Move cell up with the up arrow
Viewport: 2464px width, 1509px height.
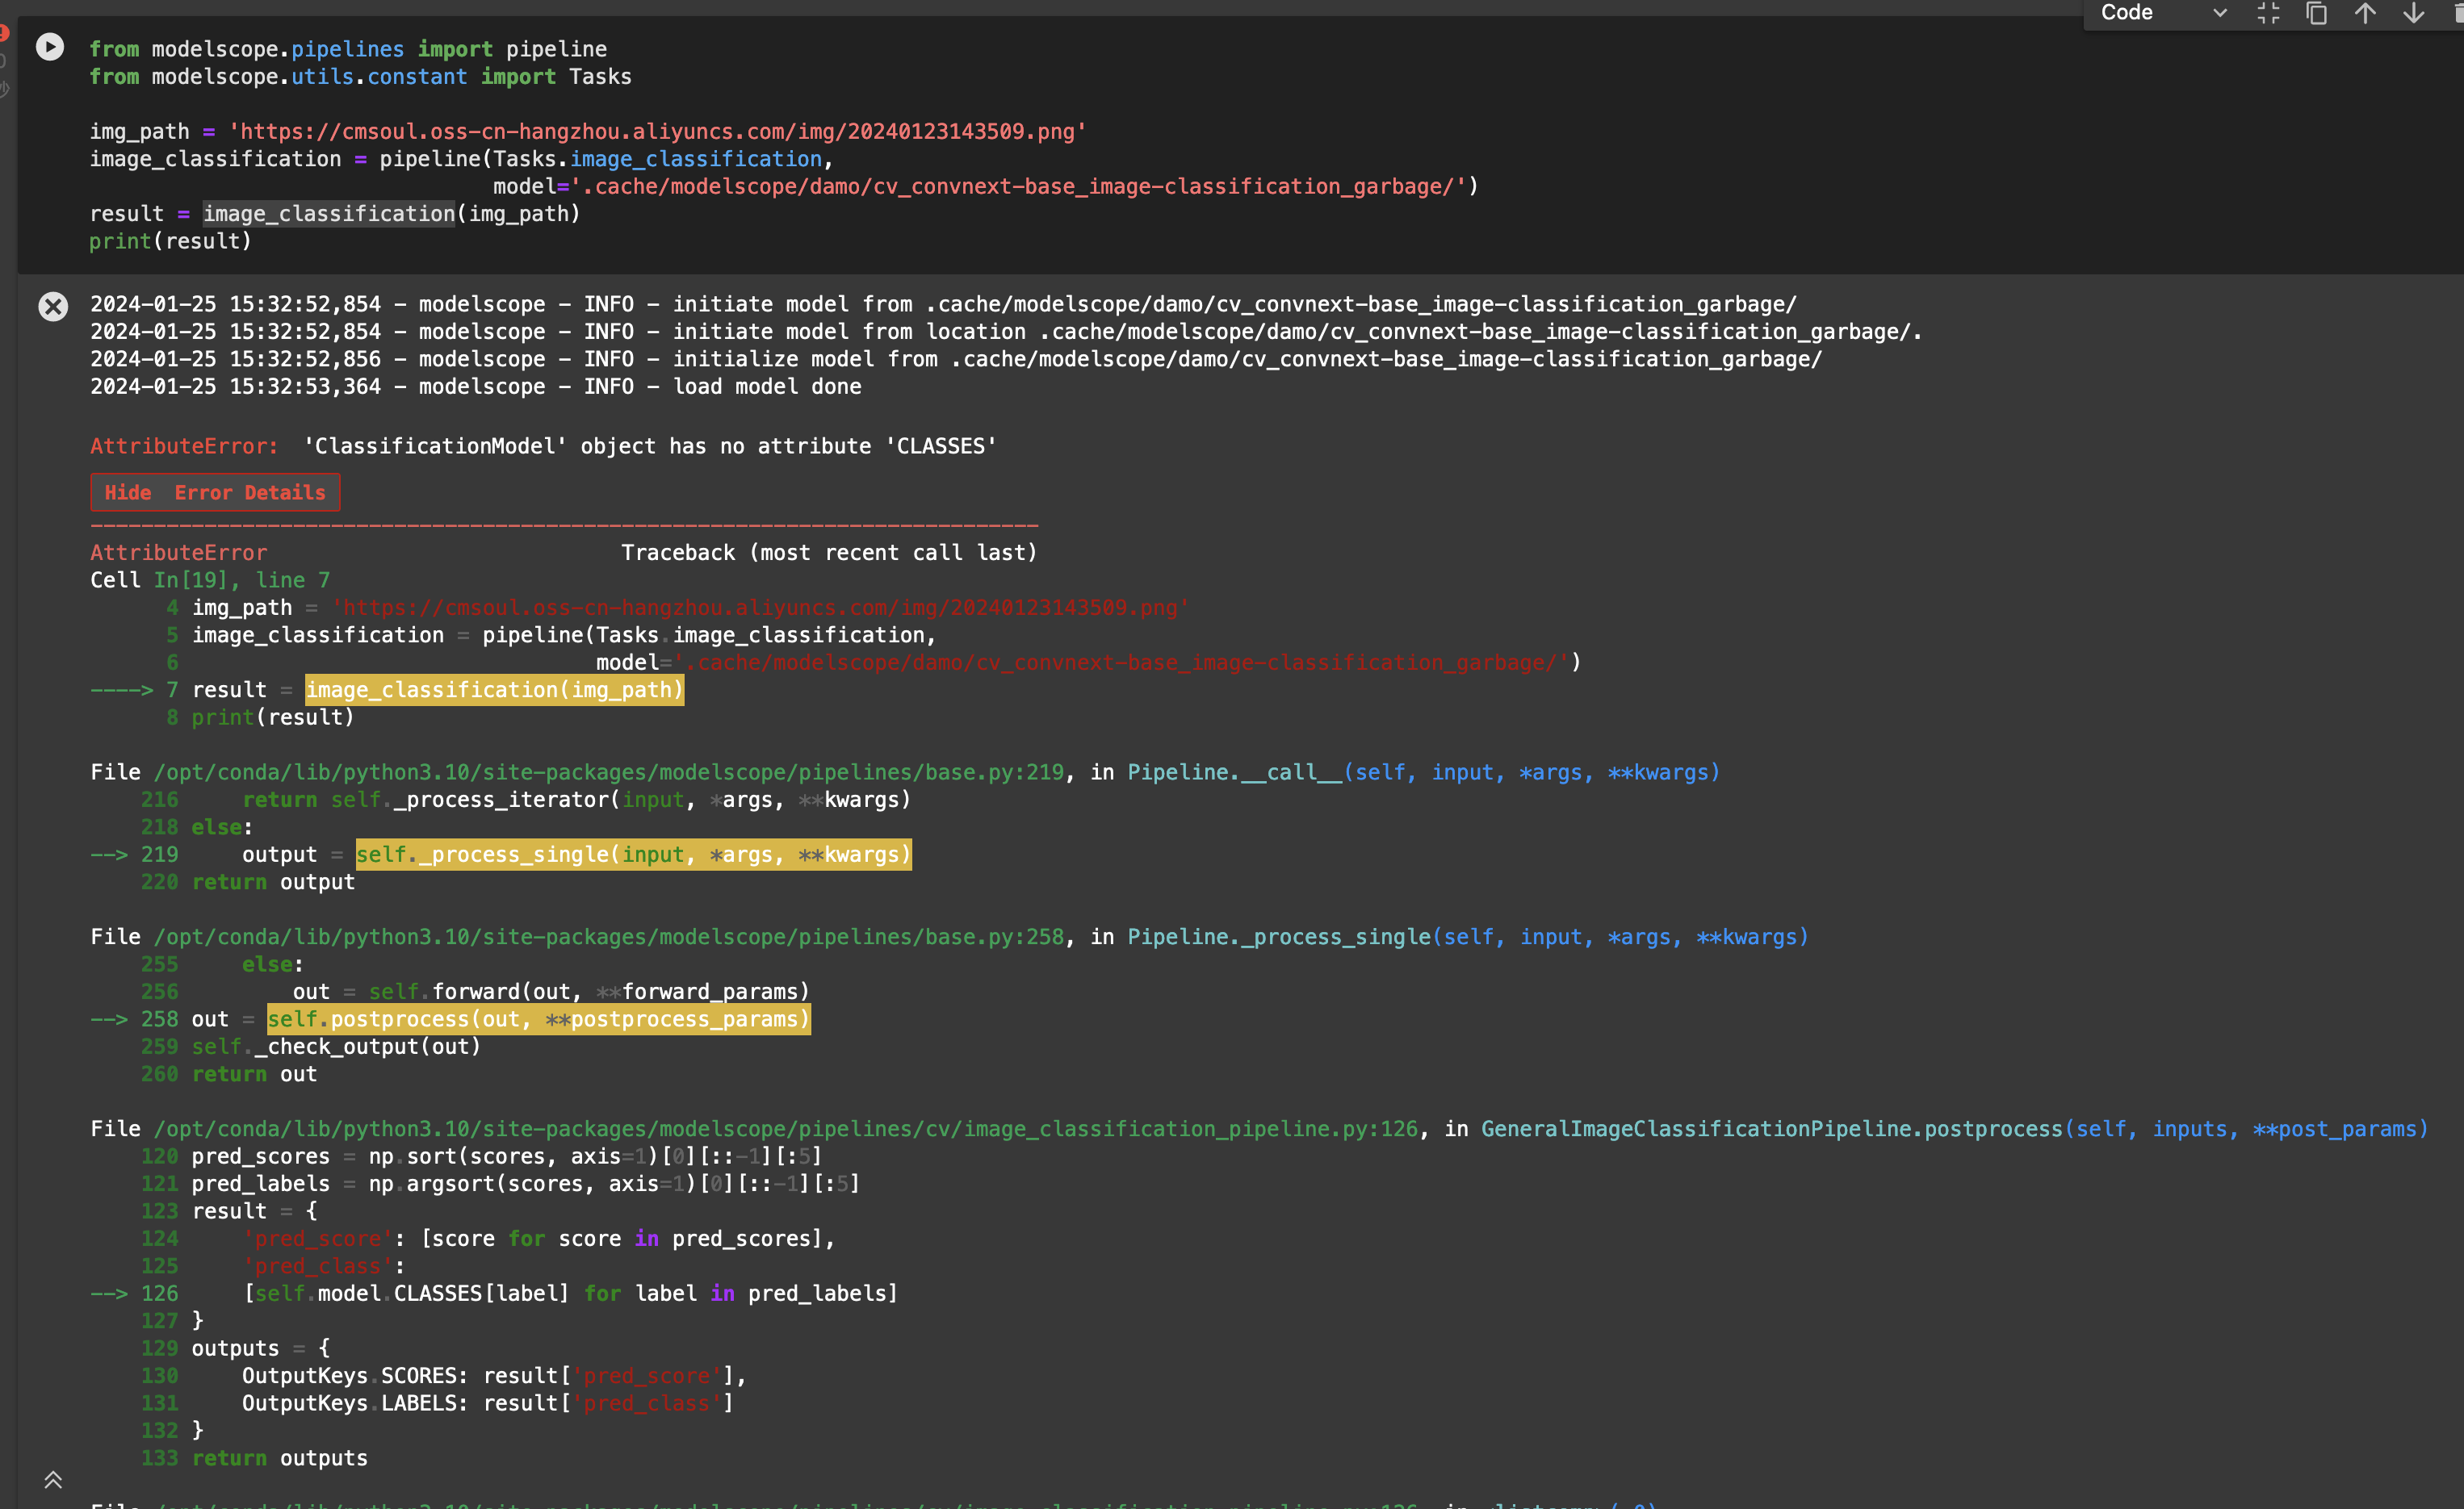2365,13
